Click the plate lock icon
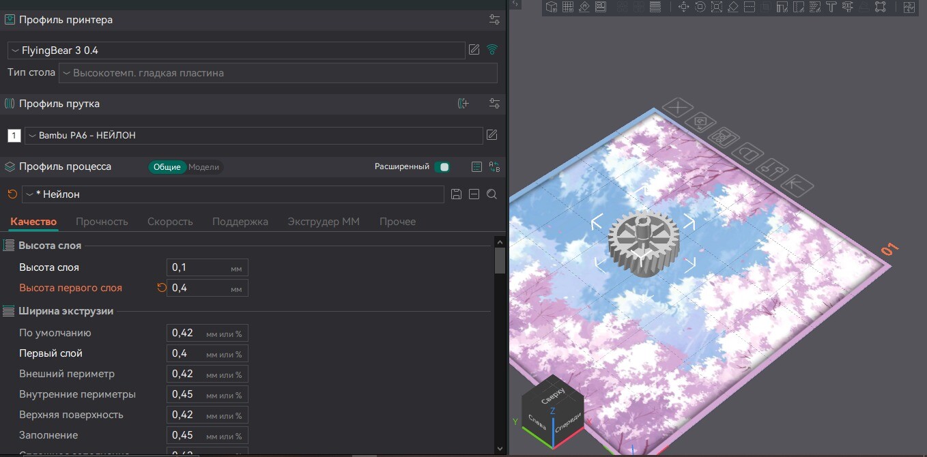Image resolution: width=927 pixels, height=457 pixels. coord(746,151)
